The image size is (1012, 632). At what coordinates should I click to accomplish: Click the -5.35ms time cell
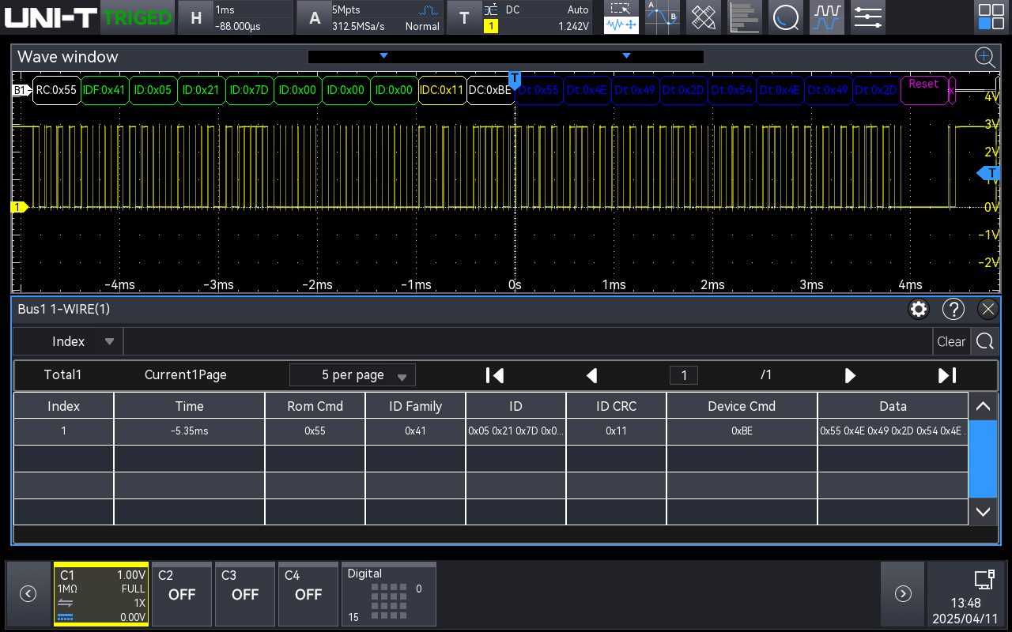click(x=189, y=431)
